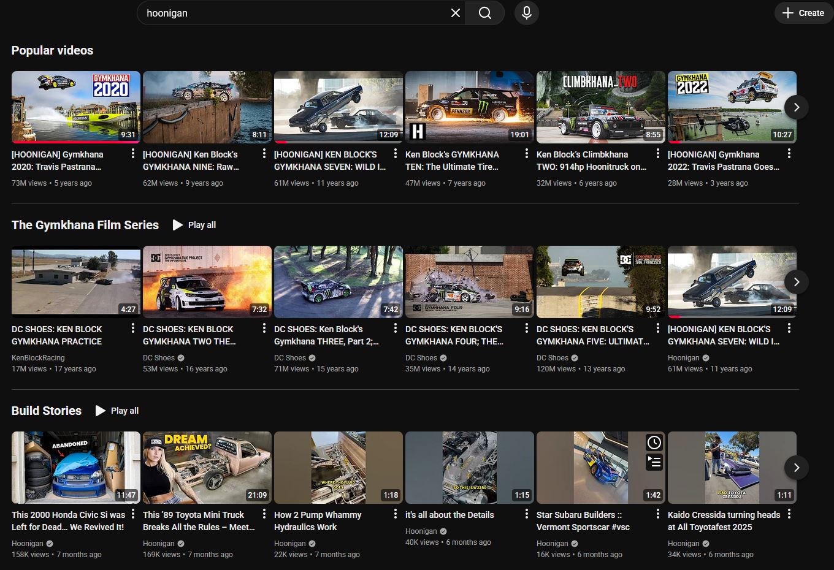The image size is (834, 570).
Task: Advance the Gymkhana Film Series carousel
Action: (796, 282)
